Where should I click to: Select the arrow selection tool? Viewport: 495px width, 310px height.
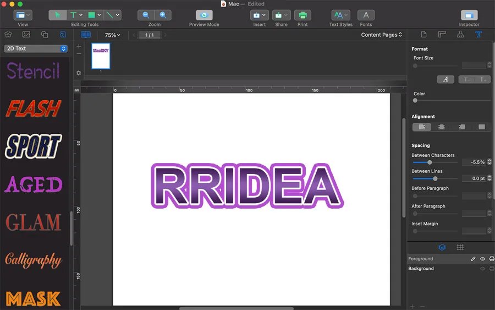click(x=58, y=15)
